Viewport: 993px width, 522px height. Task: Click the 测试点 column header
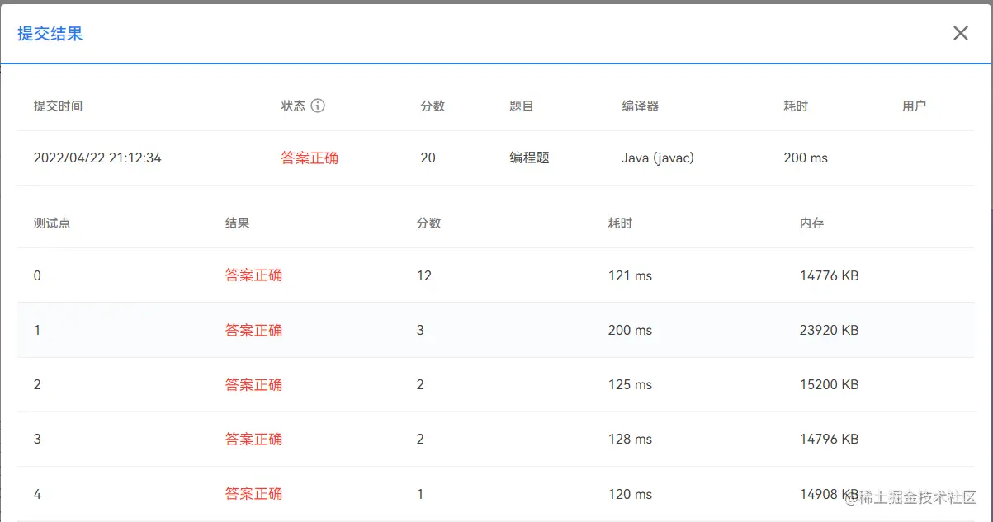[52, 223]
